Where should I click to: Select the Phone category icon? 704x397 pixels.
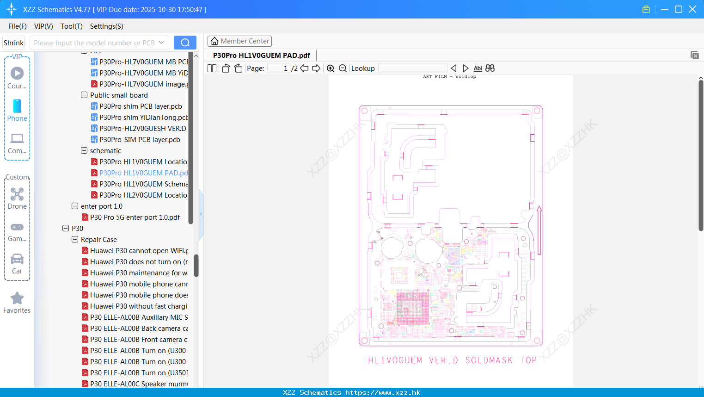point(17,106)
